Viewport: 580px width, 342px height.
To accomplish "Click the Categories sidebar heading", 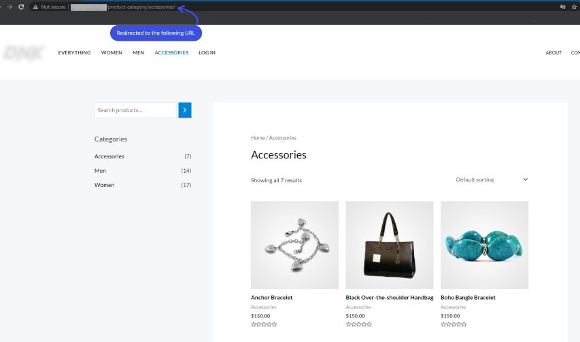I will pos(111,139).
